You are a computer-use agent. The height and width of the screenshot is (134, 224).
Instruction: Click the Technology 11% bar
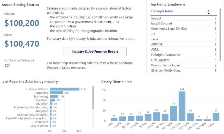pos(54,96)
